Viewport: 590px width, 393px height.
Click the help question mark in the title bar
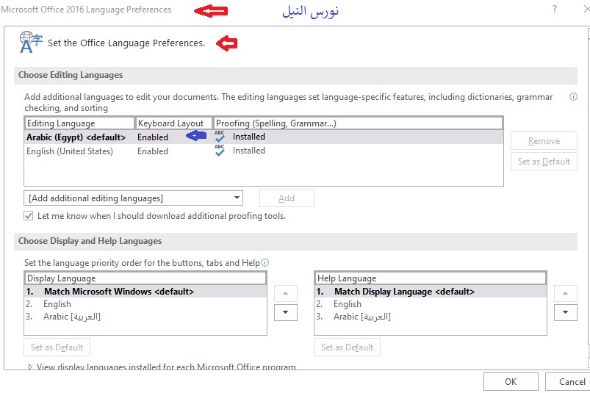coord(553,10)
